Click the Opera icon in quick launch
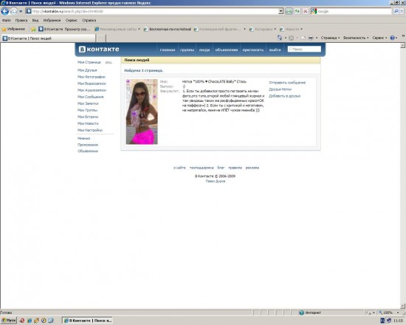 [22, 321]
